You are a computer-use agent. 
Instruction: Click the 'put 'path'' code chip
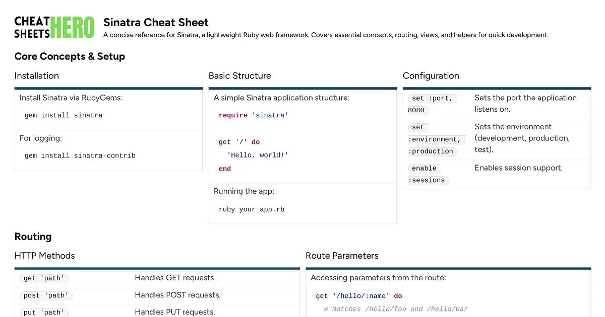pyautogui.click(x=44, y=312)
